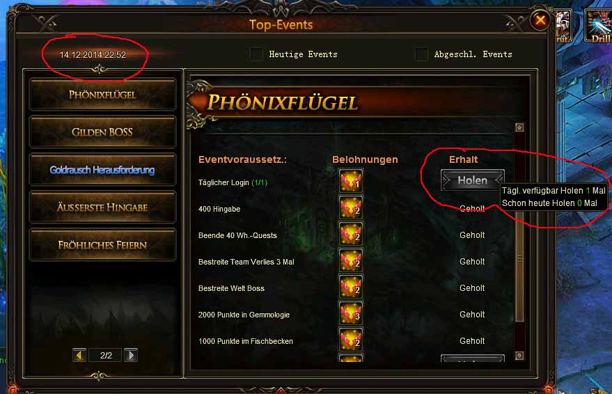Click the Holen button for daily login

click(x=473, y=180)
